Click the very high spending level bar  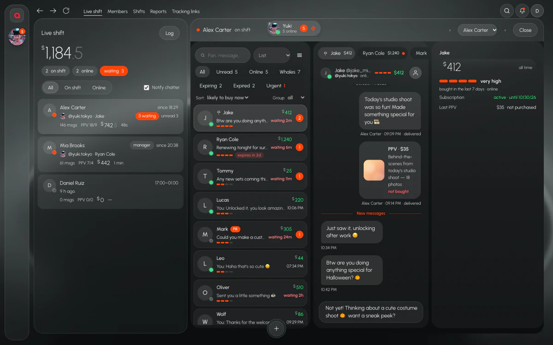458,81
